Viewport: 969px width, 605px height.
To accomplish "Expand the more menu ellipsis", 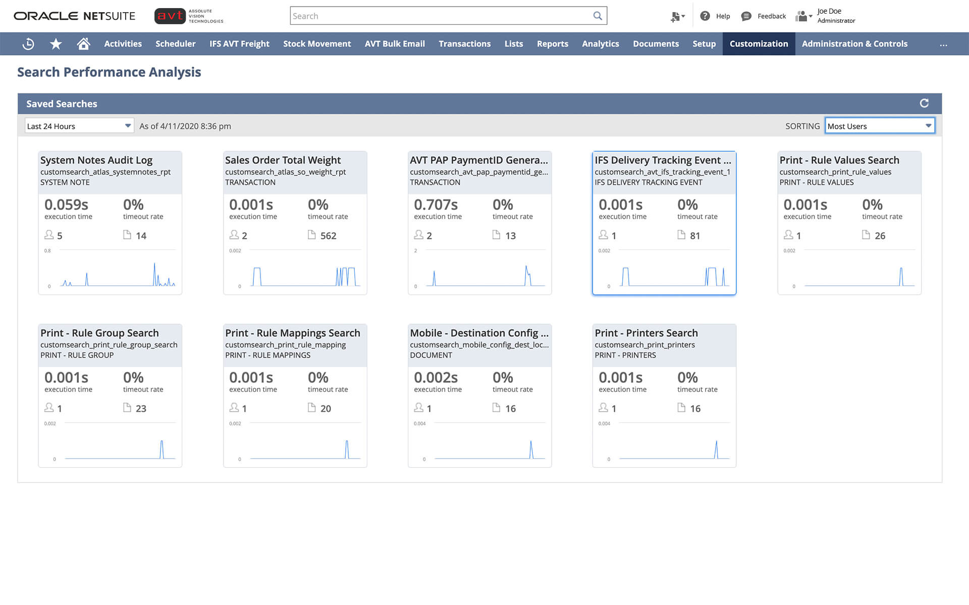I will 943,44.
